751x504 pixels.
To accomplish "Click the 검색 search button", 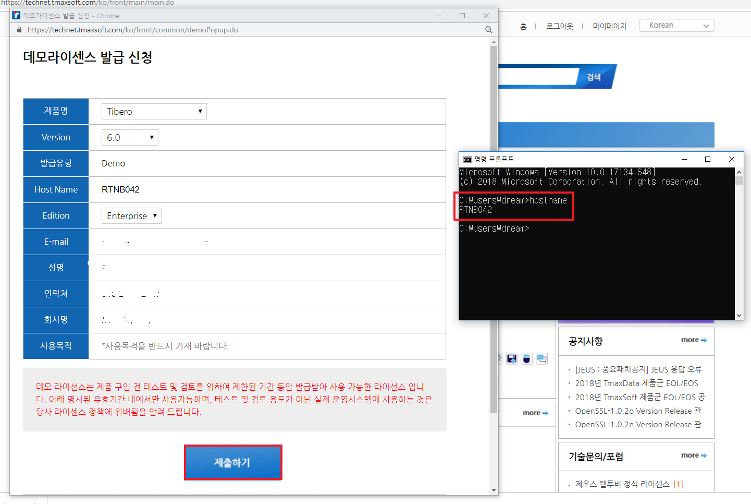I will [595, 77].
